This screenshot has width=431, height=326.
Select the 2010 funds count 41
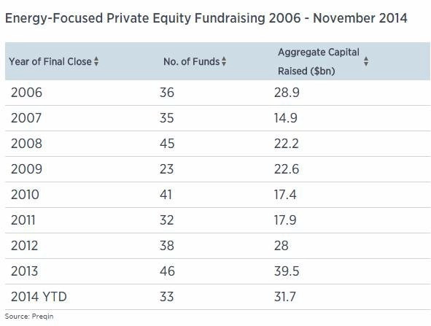click(x=166, y=195)
